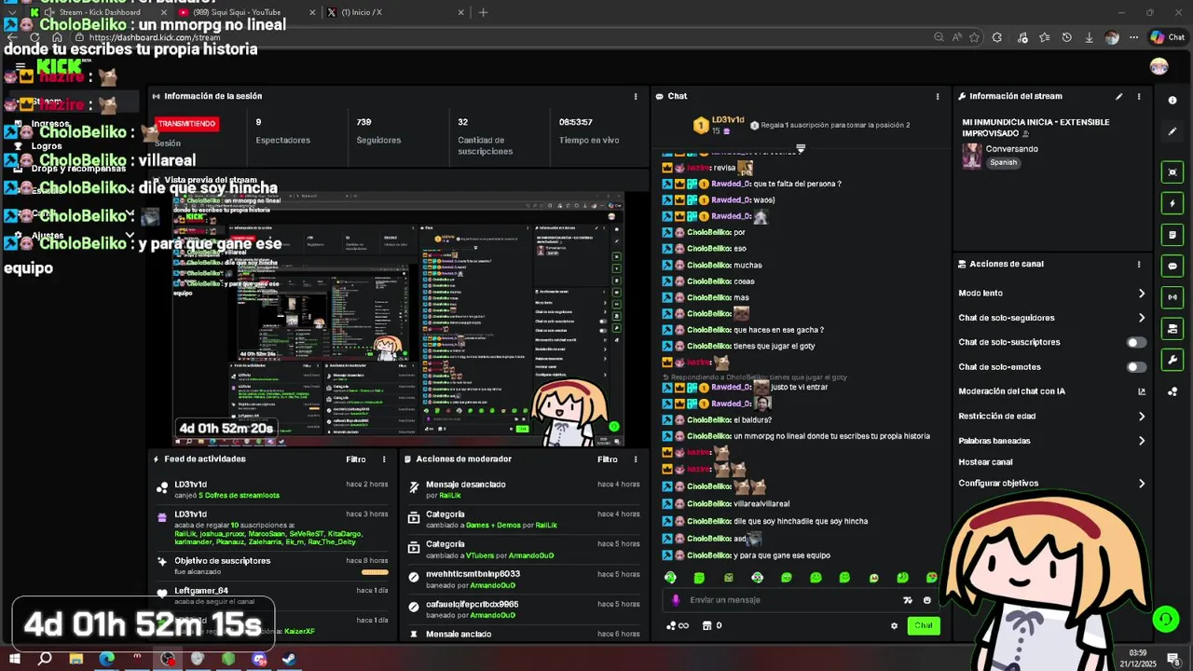This screenshot has height=671, width=1193.
Task: Toggle Chat de solo-suscriptores switch
Action: (x=1136, y=342)
